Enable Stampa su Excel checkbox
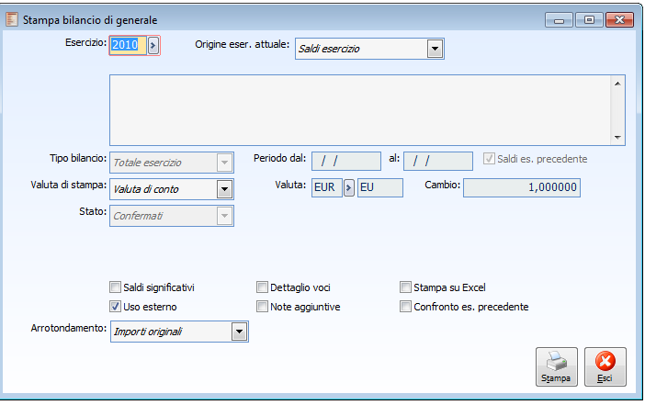Image resolution: width=645 pixels, height=405 pixels. pyautogui.click(x=405, y=287)
